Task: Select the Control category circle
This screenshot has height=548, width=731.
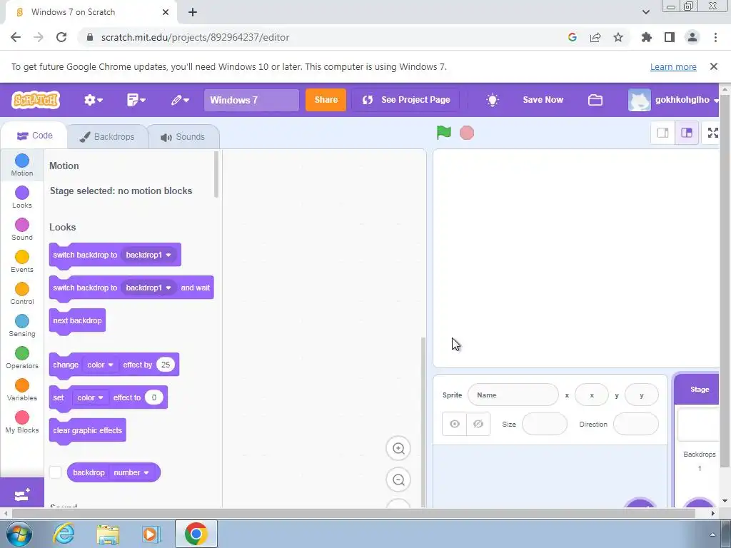Action: click(x=22, y=290)
